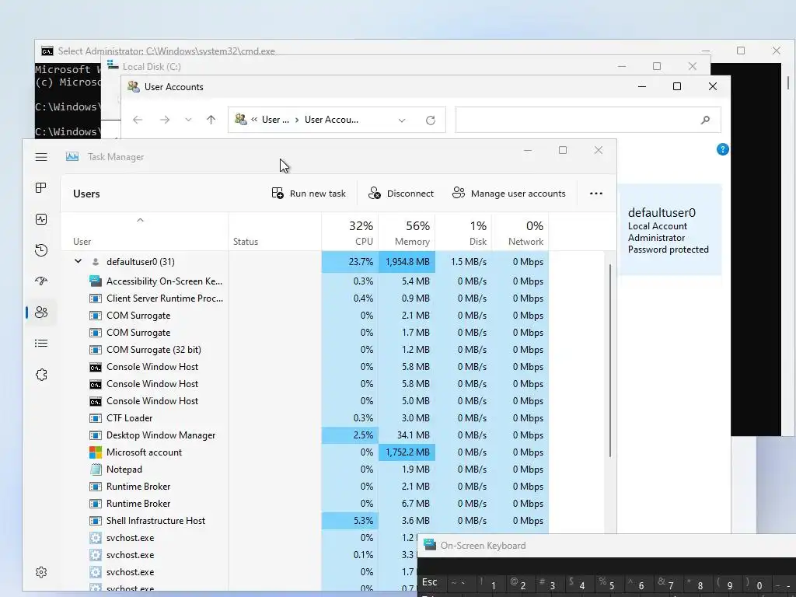The width and height of the screenshot is (796, 597).
Task: Click the 9 key on On-Screen Keyboard
Action: [725, 584]
